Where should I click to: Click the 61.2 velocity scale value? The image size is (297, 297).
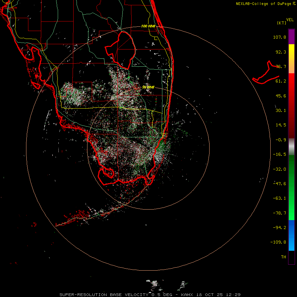pyautogui.click(x=281, y=81)
